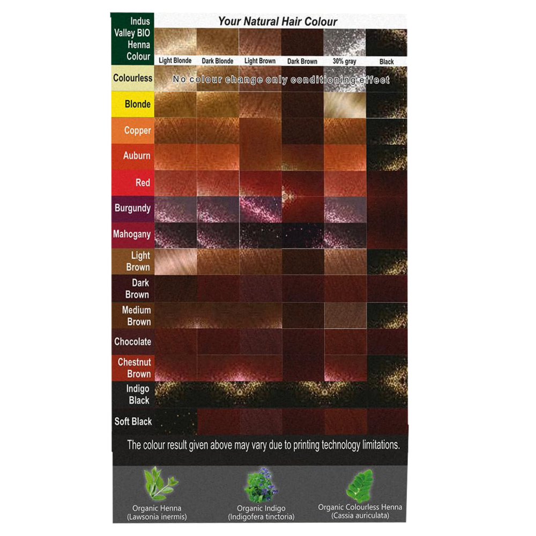Select Chestnut Brown result on 30% gray hair
Viewport: 536px width, 536px height.
[x=345, y=368]
